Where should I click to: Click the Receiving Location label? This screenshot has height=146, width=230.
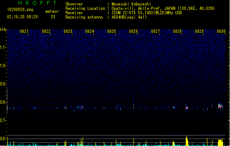click(85, 8)
